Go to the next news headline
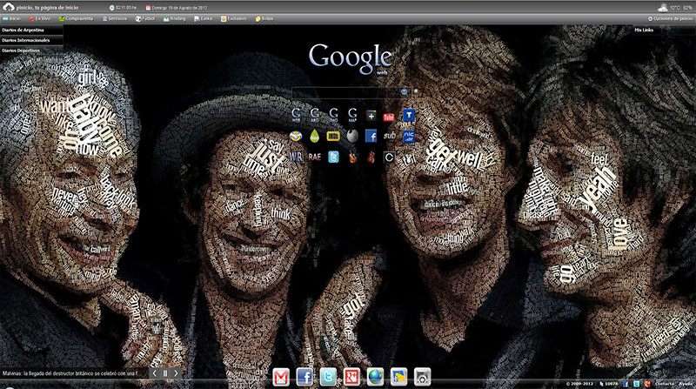The height and width of the screenshot is (389, 696). [177, 373]
